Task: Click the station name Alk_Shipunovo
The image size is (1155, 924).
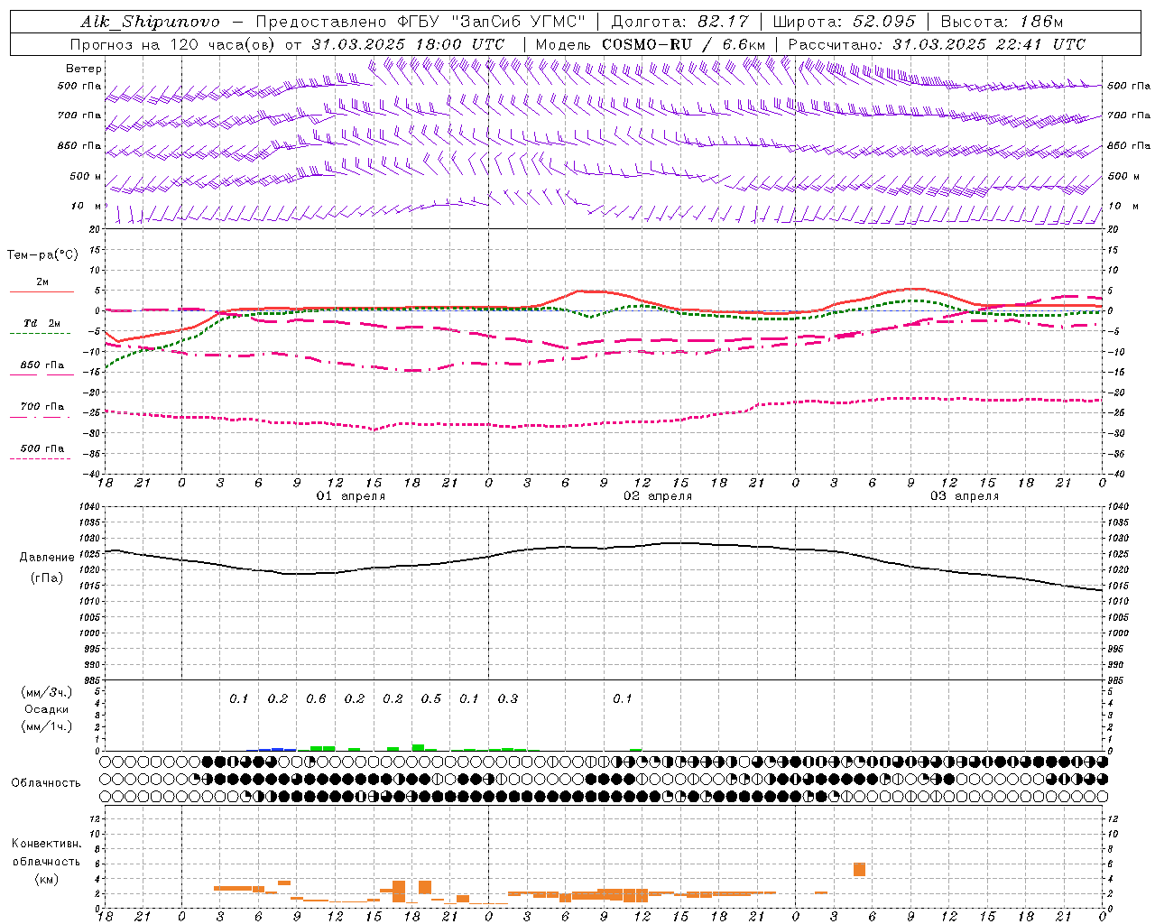Action: [x=150, y=22]
